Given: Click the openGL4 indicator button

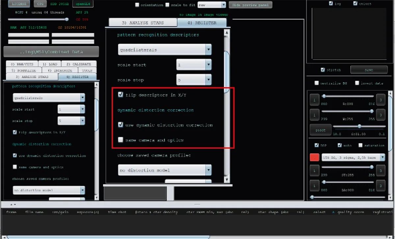Looking at the screenshot, I should (x=83, y=4).
